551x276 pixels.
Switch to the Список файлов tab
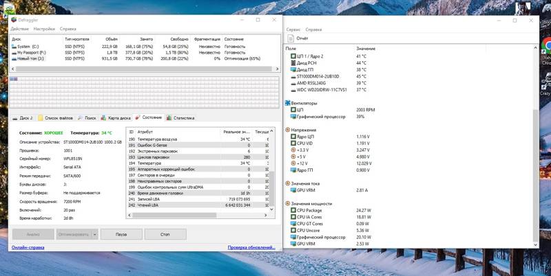[56, 118]
